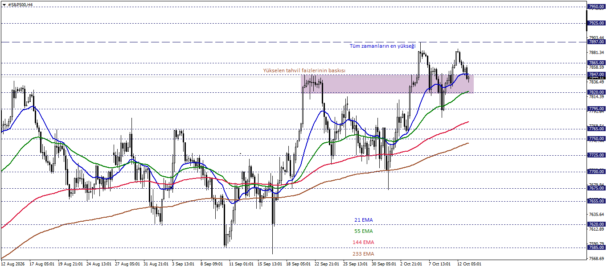The image size is (607, 269).
Task: Click the 7881.34 price scale value
Action: pos(596,52)
